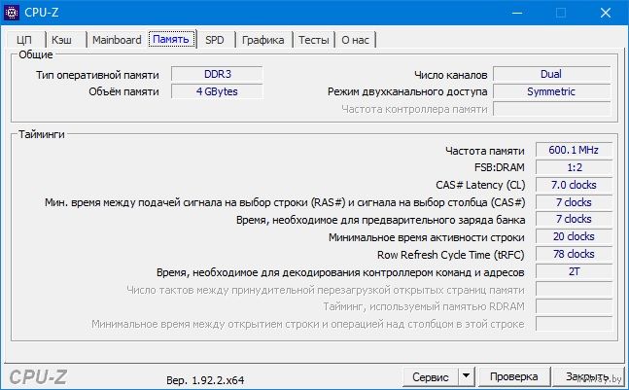The image size is (629, 390).
Task: Click the Сервис button
Action: tap(431, 376)
